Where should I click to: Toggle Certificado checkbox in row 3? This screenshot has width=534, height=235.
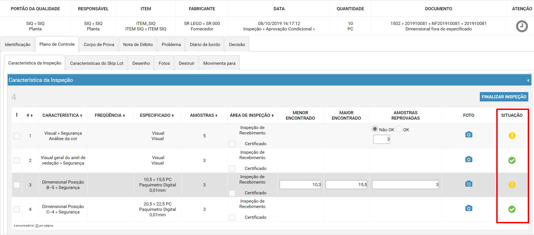(232, 193)
